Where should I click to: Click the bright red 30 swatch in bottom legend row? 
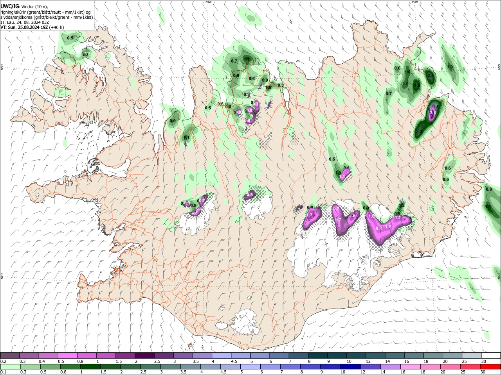coord(491,367)
